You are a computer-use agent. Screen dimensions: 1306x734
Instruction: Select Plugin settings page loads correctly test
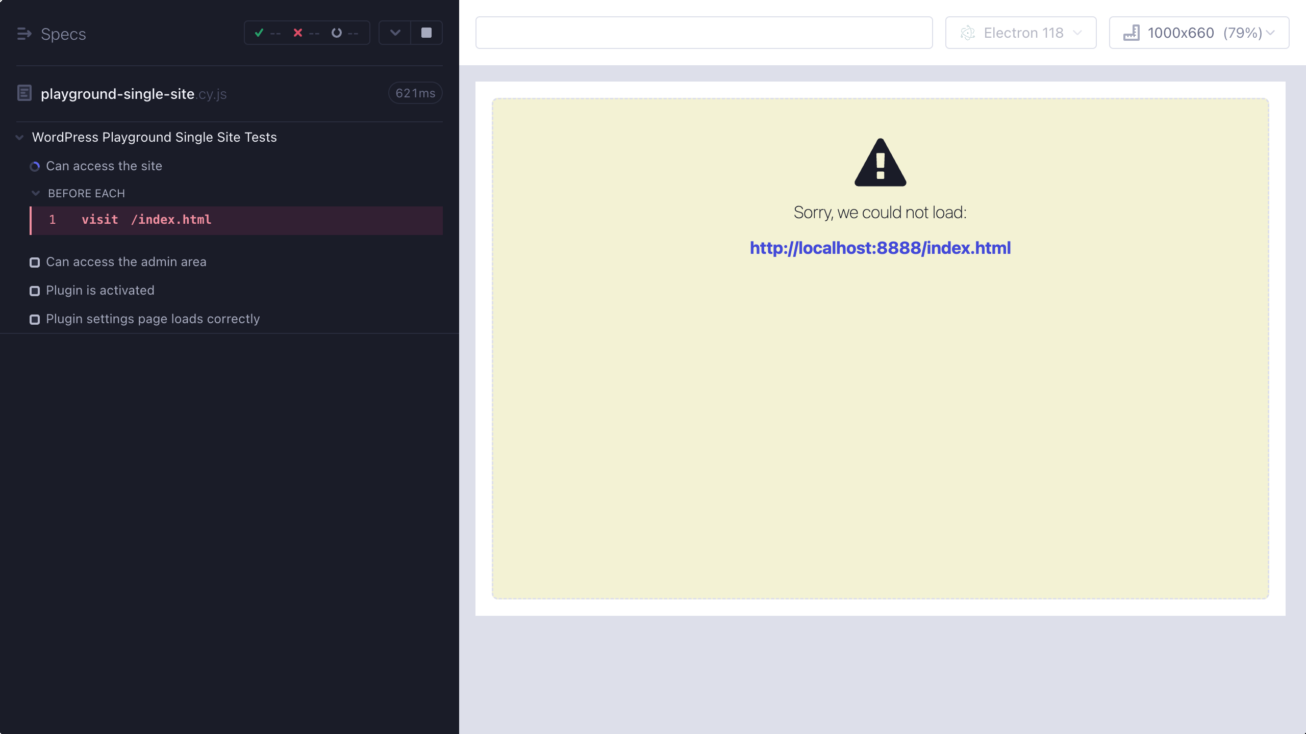[153, 319]
